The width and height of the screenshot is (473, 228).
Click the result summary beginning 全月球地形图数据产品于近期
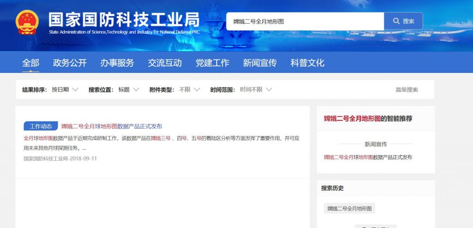click(161, 143)
